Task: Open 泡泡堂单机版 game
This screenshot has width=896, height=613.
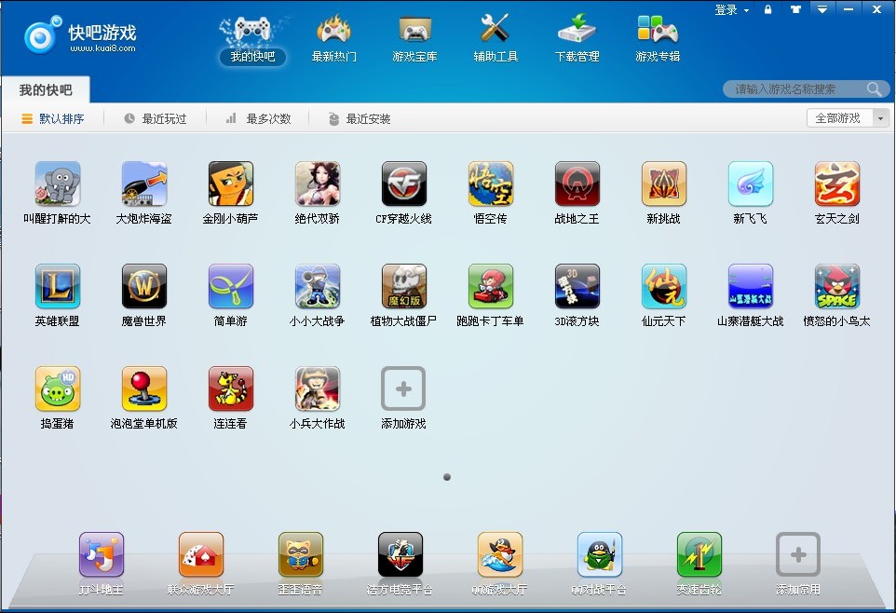Action: (144, 388)
